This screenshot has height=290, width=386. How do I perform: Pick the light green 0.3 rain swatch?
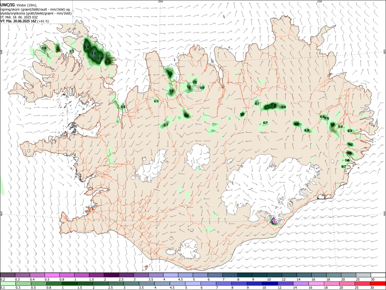(x=23, y=283)
